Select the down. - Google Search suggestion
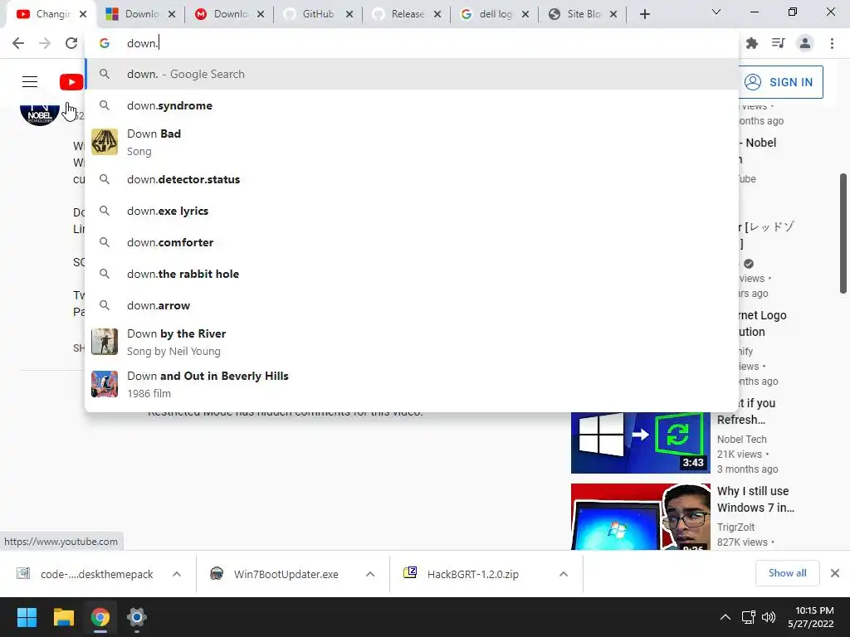 coord(412,74)
